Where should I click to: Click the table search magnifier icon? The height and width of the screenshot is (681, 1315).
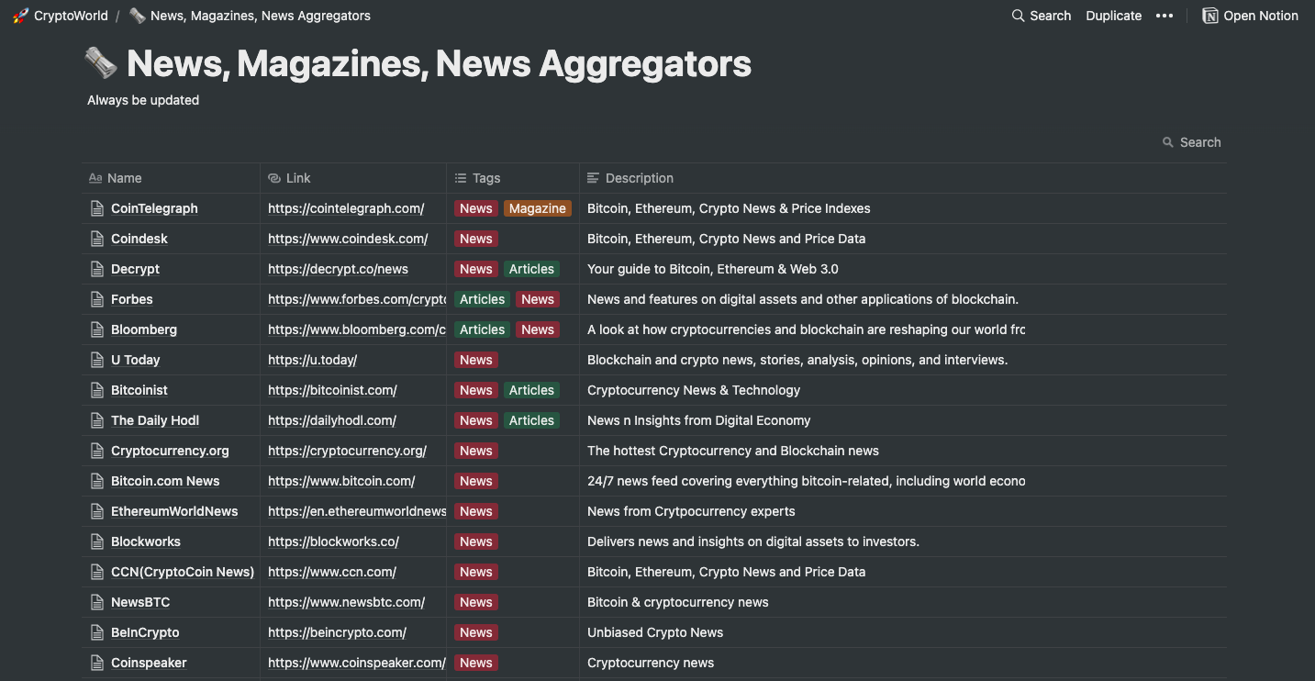pos(1168,142)
